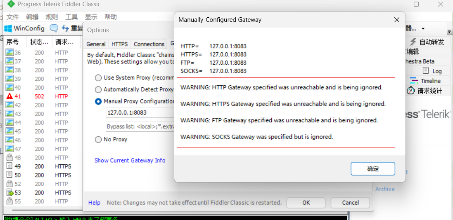
Task: Click Cancel button in Options dialog
Action: click(350, 203)
